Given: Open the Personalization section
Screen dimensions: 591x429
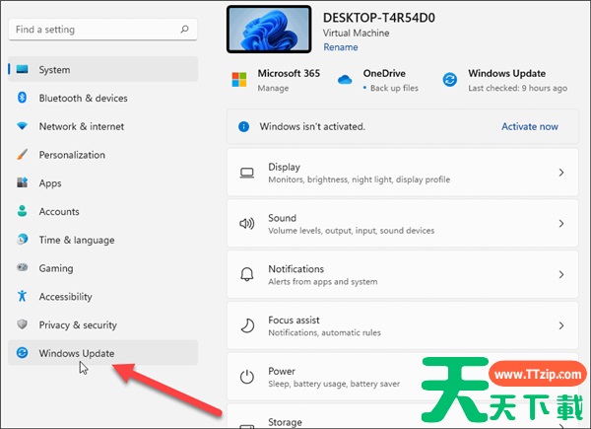Looking at the screenshot, I should [102, 154].
